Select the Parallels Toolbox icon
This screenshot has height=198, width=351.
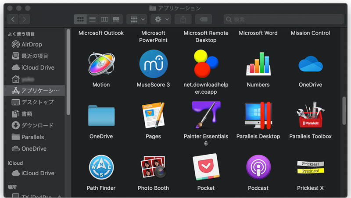pos(311,115)
